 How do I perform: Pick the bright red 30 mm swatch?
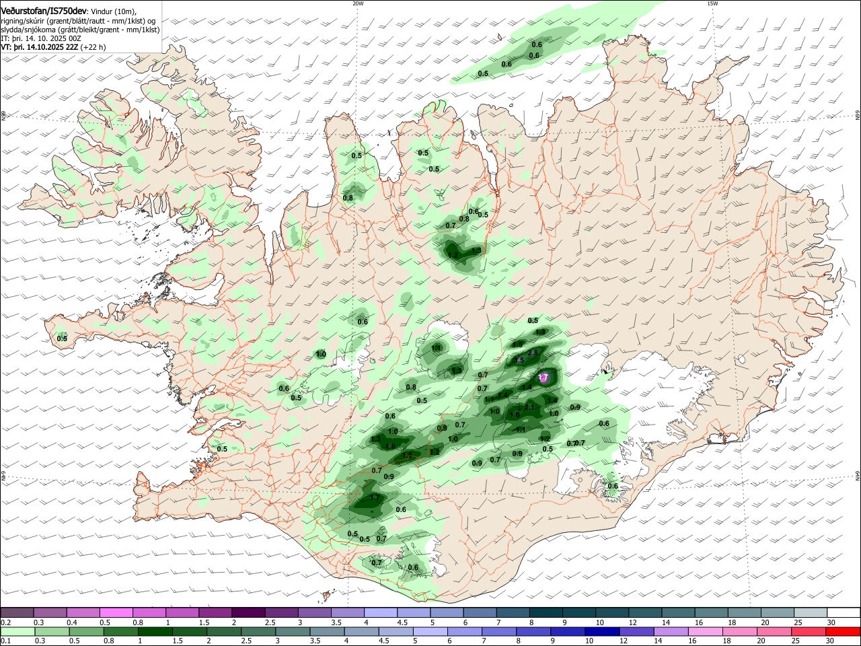[x=843, y=632]
